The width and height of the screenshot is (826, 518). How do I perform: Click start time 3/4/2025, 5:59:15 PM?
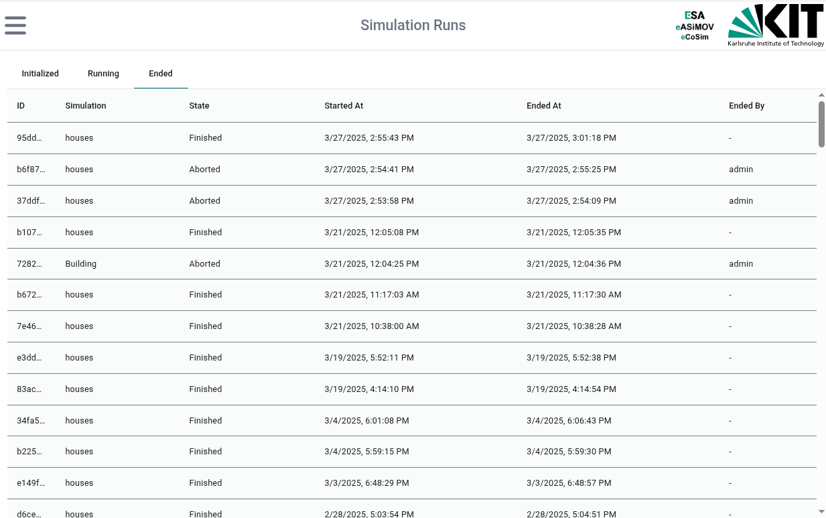pos(366,452)
